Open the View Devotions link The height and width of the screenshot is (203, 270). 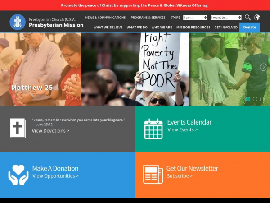[50, 131]
